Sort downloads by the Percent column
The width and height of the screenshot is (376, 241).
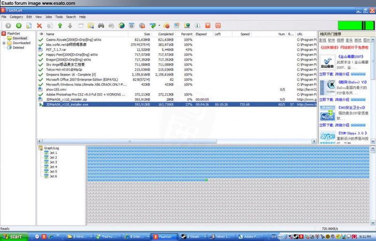[184, 34]
